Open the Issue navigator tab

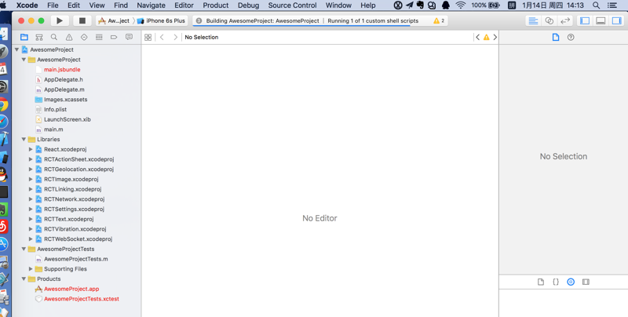pos(69,37)
